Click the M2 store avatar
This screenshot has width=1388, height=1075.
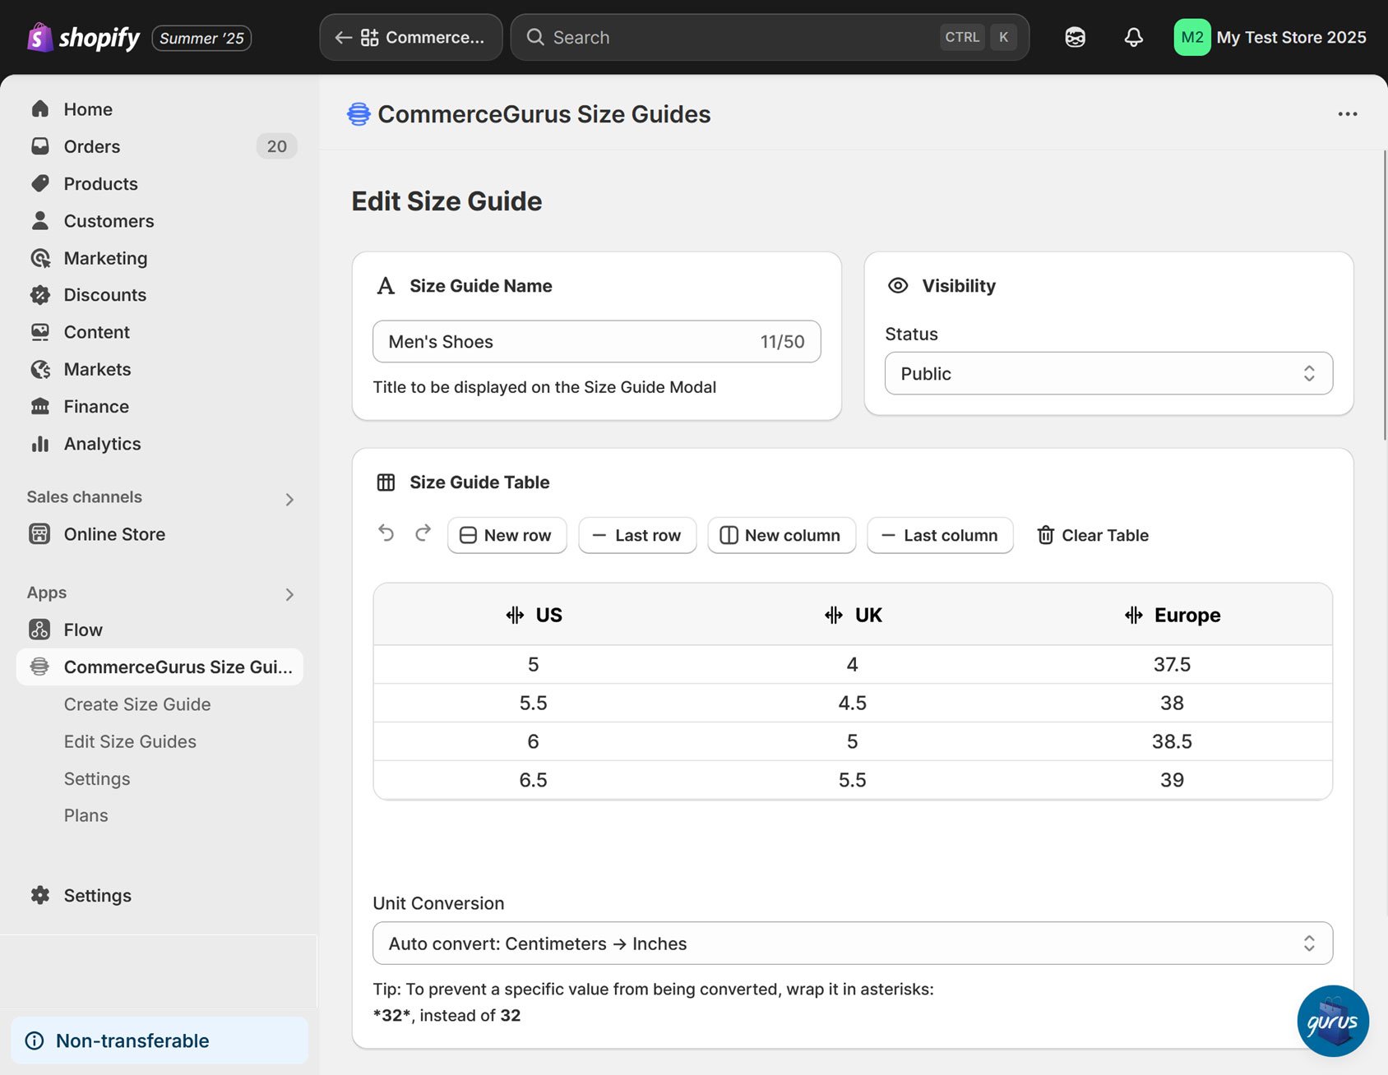tap(1191, 37)
